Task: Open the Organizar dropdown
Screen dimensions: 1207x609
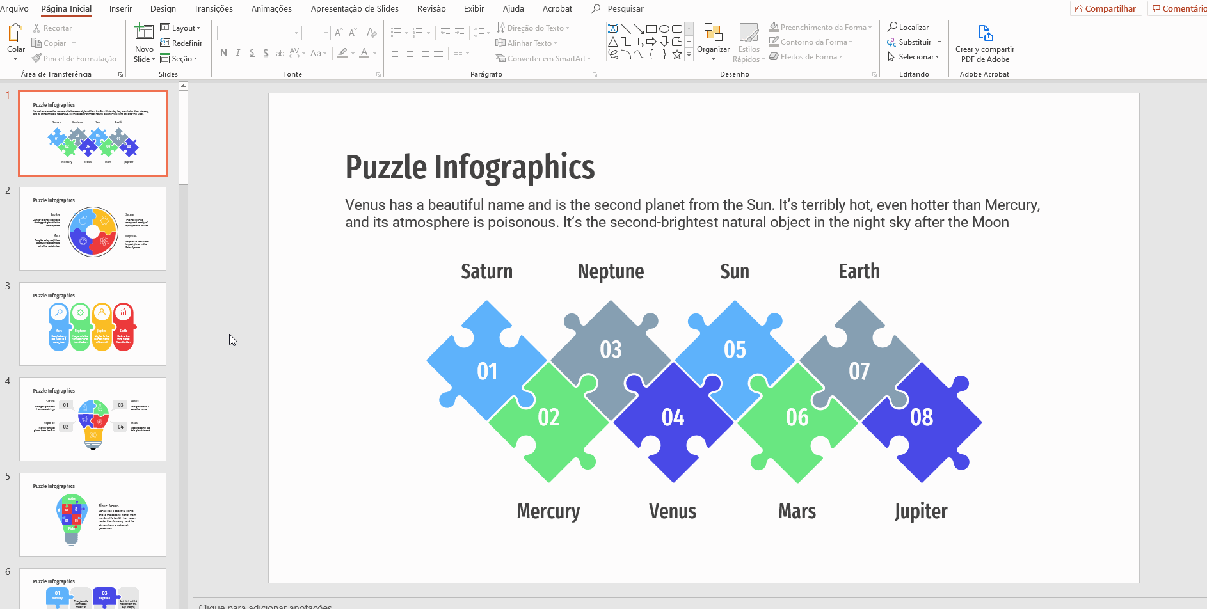Action: [x=713, y=43]
